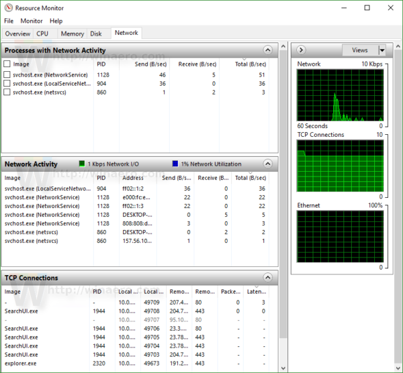Select all processes with the Image header checkbox
This screenshot has height=373, width=403.
[7, 64]
